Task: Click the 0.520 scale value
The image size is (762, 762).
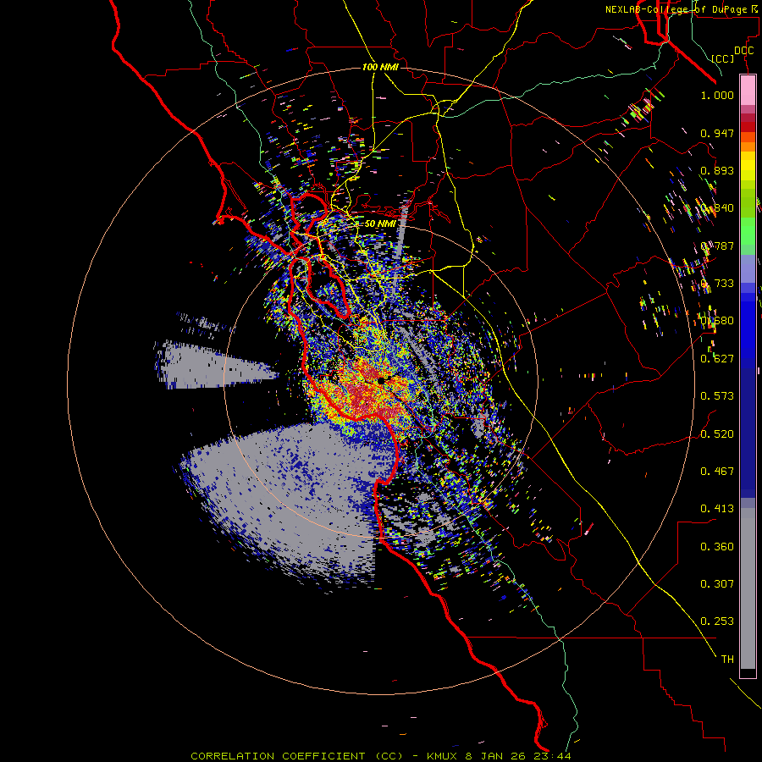Action: tap(717, 433)
